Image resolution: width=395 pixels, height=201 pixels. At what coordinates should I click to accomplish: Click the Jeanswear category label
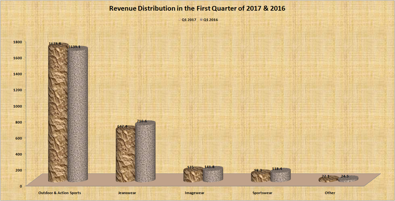click(127, 193)
